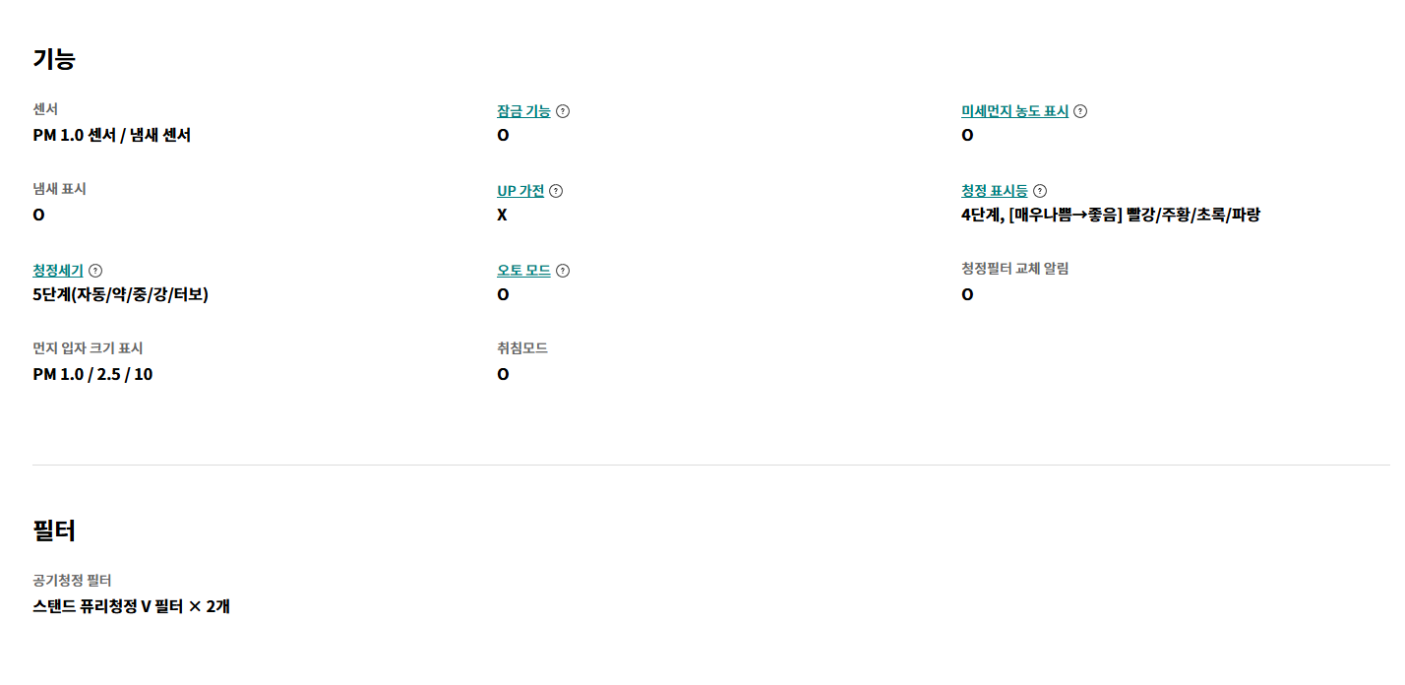
Task: Click the question mark icon next to 청정 표시등
Action: (1040, 191)
